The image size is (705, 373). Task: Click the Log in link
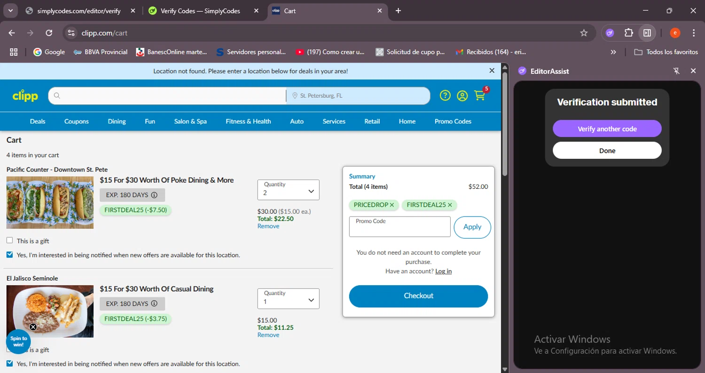(x=443, y=271)
